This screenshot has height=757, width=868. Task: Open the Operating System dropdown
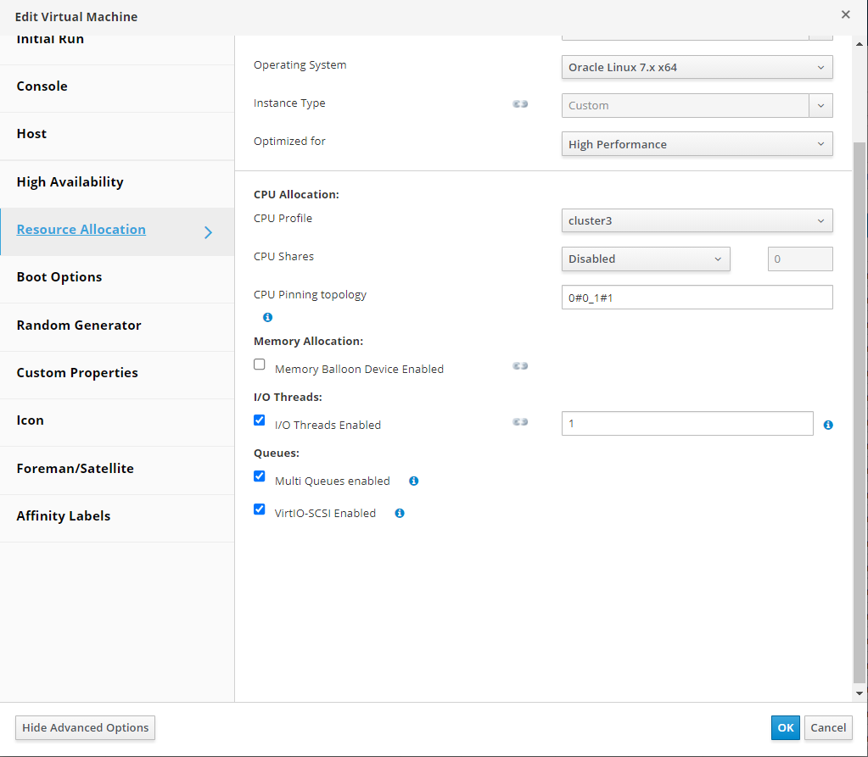[697, 67]
